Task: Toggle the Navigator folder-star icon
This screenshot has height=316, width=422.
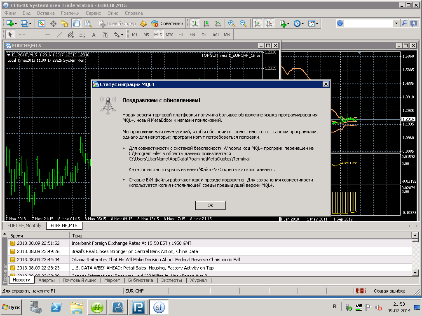Action: pos(65,23)
